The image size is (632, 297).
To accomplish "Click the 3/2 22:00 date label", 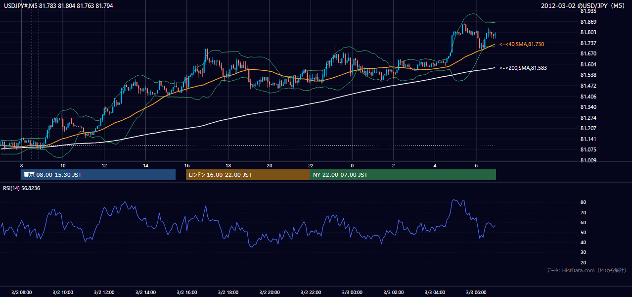I will click(311, 293).
